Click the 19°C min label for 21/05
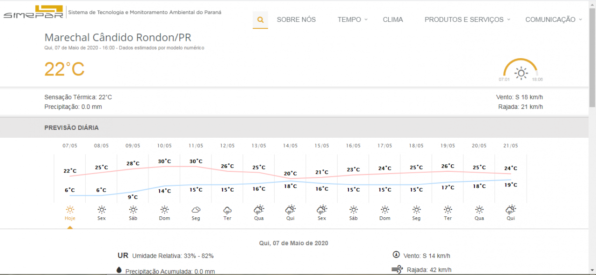The image size is (596, 275). click(x=511, y=185)
